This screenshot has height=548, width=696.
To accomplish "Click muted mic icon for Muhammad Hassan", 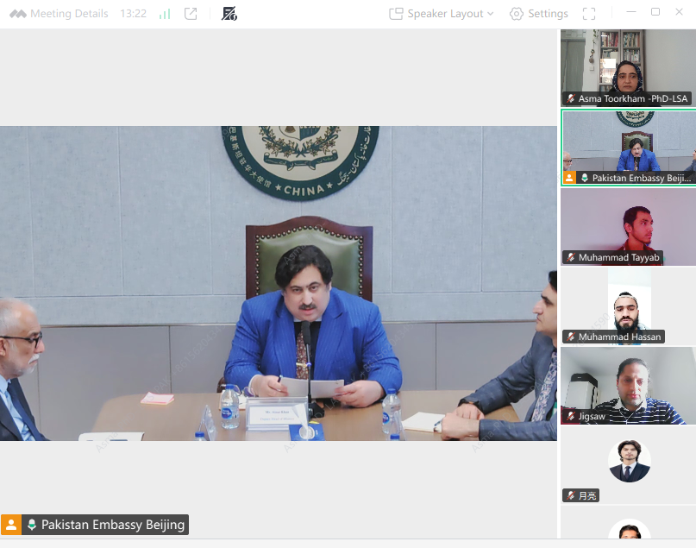I will point(571,337).
